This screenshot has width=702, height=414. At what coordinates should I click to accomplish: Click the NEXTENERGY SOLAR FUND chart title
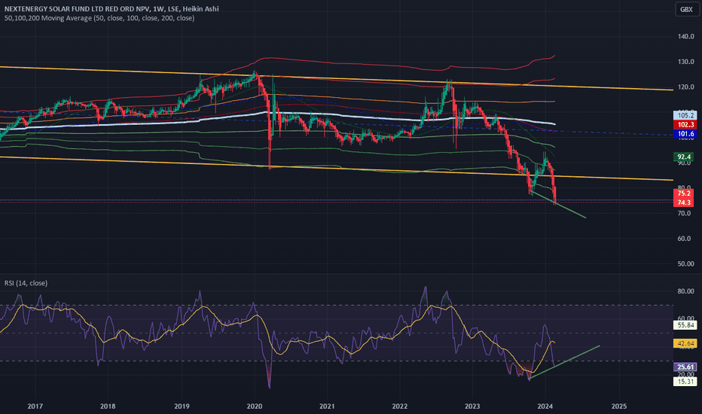[x=111, y=8]
